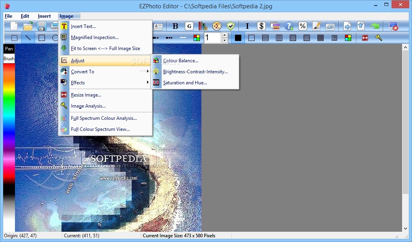Choose Fit to Screen / Full Image Size
This screenshot has width=412, height=242.
[105, 48]
